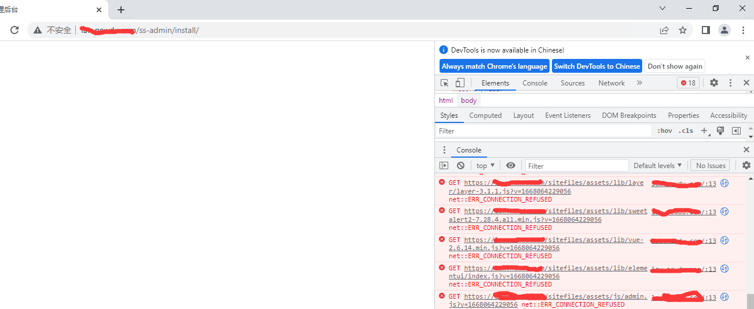Open the layer-3.1.1.js request URL link
Viewport: 754px width, 309px height.
tap(546, 187)
